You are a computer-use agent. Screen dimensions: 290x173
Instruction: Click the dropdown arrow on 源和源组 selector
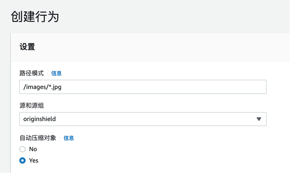(x=259, y=119)
